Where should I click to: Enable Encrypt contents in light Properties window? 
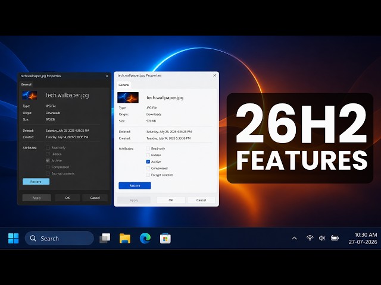tap(148, 175)
